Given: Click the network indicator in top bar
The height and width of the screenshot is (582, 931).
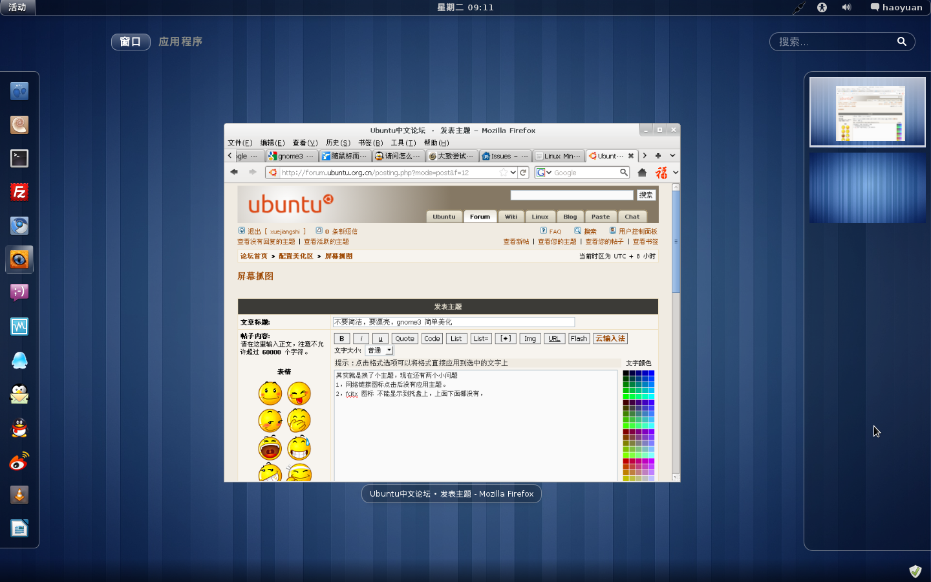Looking at the screenshot, I should tap(798, 8).
